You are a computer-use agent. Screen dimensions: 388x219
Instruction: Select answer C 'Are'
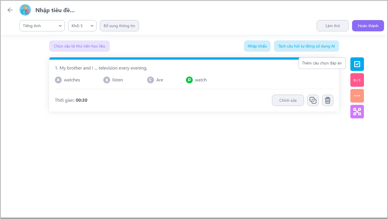pos(155,80)
